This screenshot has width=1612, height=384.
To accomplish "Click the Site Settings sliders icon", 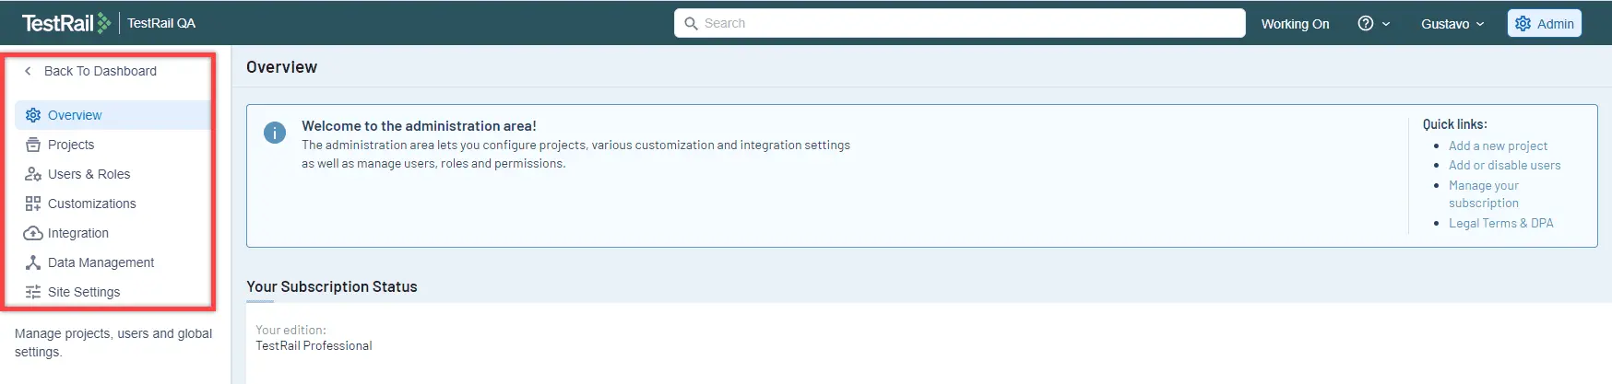I will click(33, 292).
